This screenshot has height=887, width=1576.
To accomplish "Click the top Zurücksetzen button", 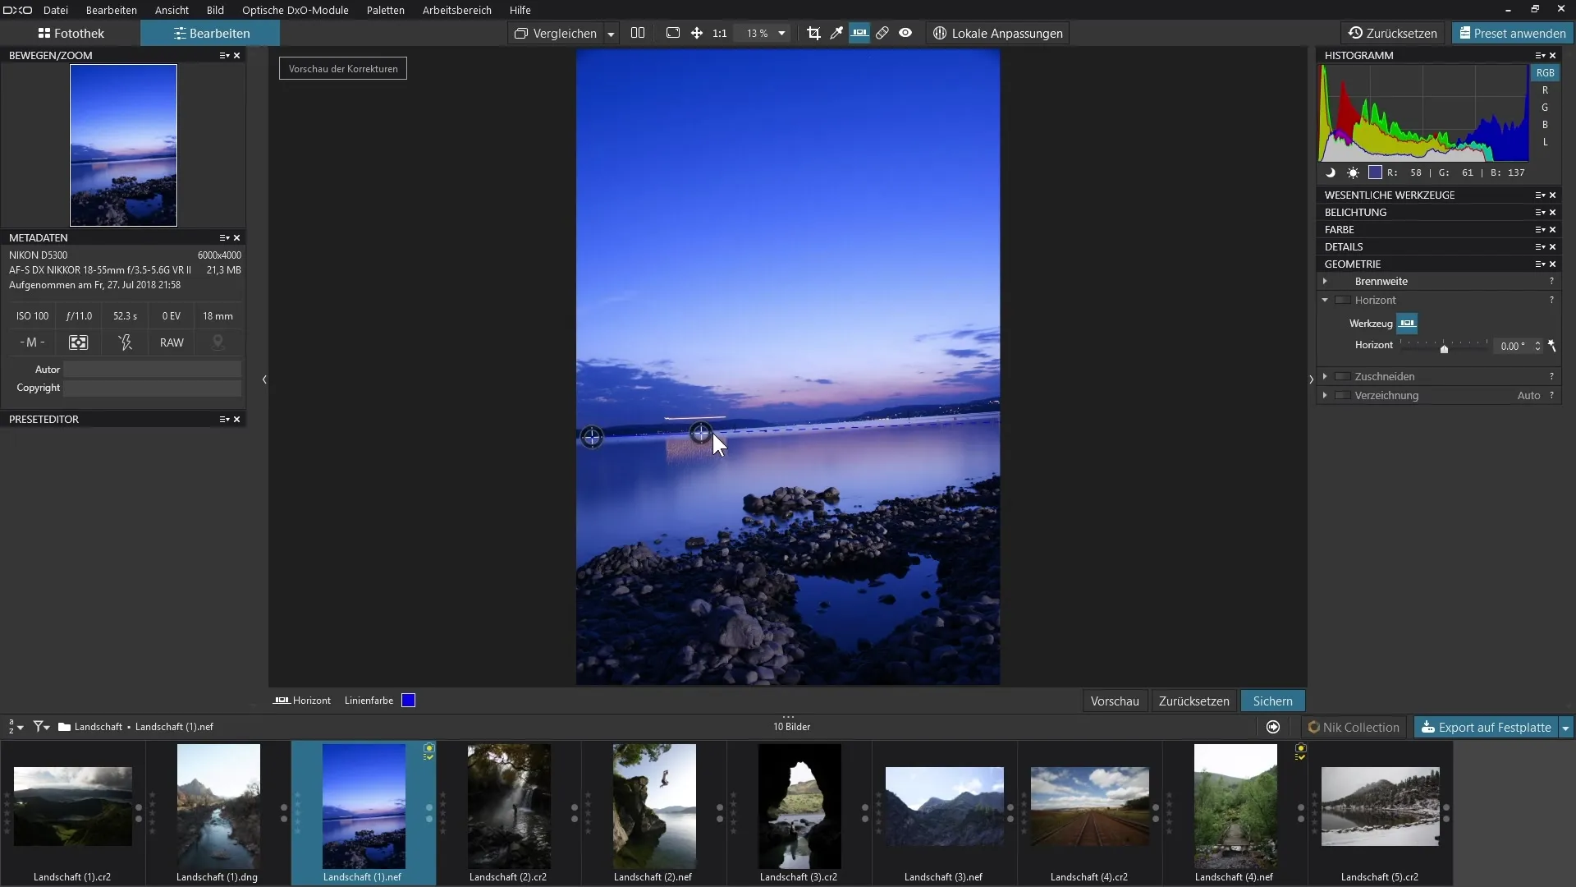I will [1393, 34].
